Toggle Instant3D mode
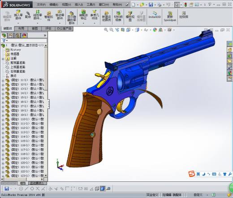Screen dimensions: 233x198 click(x=155, y=15)
